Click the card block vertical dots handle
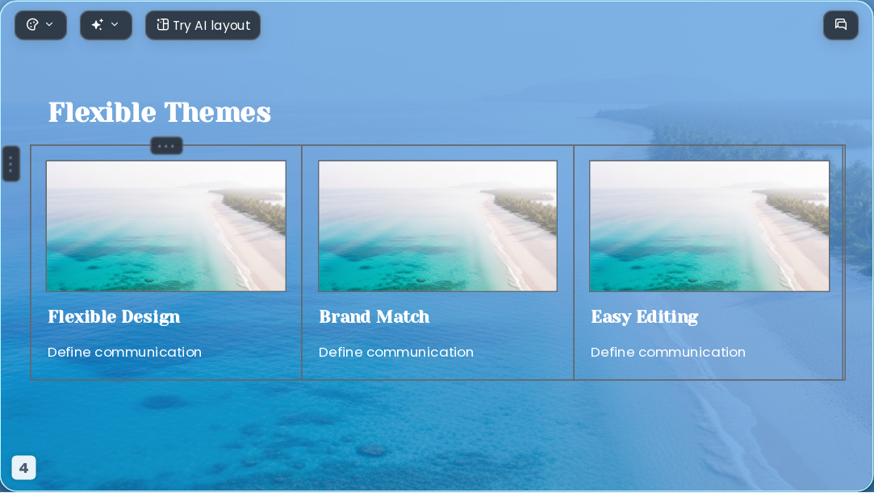 tap(11, 164)
